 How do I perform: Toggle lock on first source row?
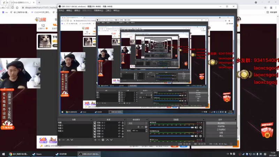(x=123, y=123)
